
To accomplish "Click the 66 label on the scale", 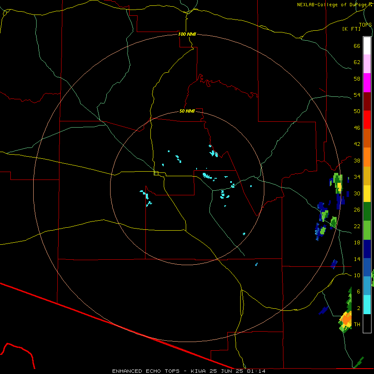I will coord(357,46).
